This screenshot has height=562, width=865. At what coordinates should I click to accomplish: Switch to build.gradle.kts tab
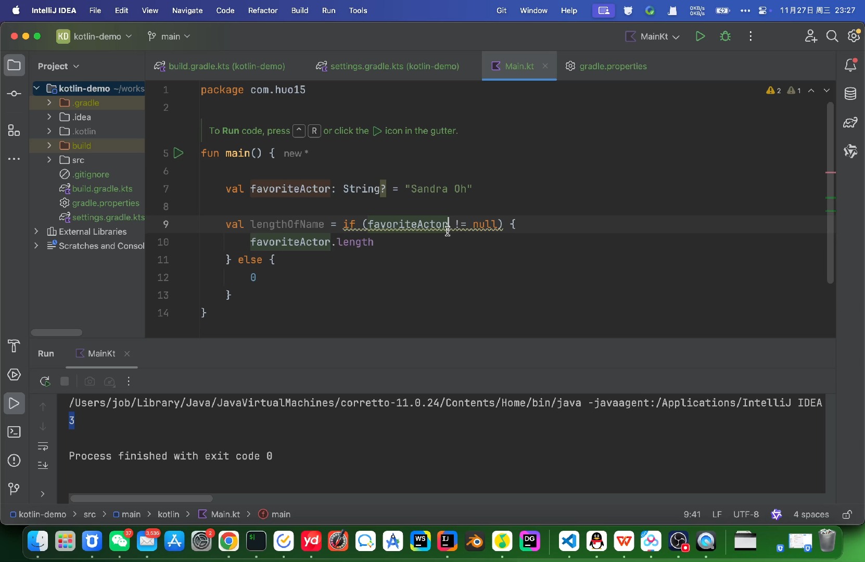tap(220, 66)
